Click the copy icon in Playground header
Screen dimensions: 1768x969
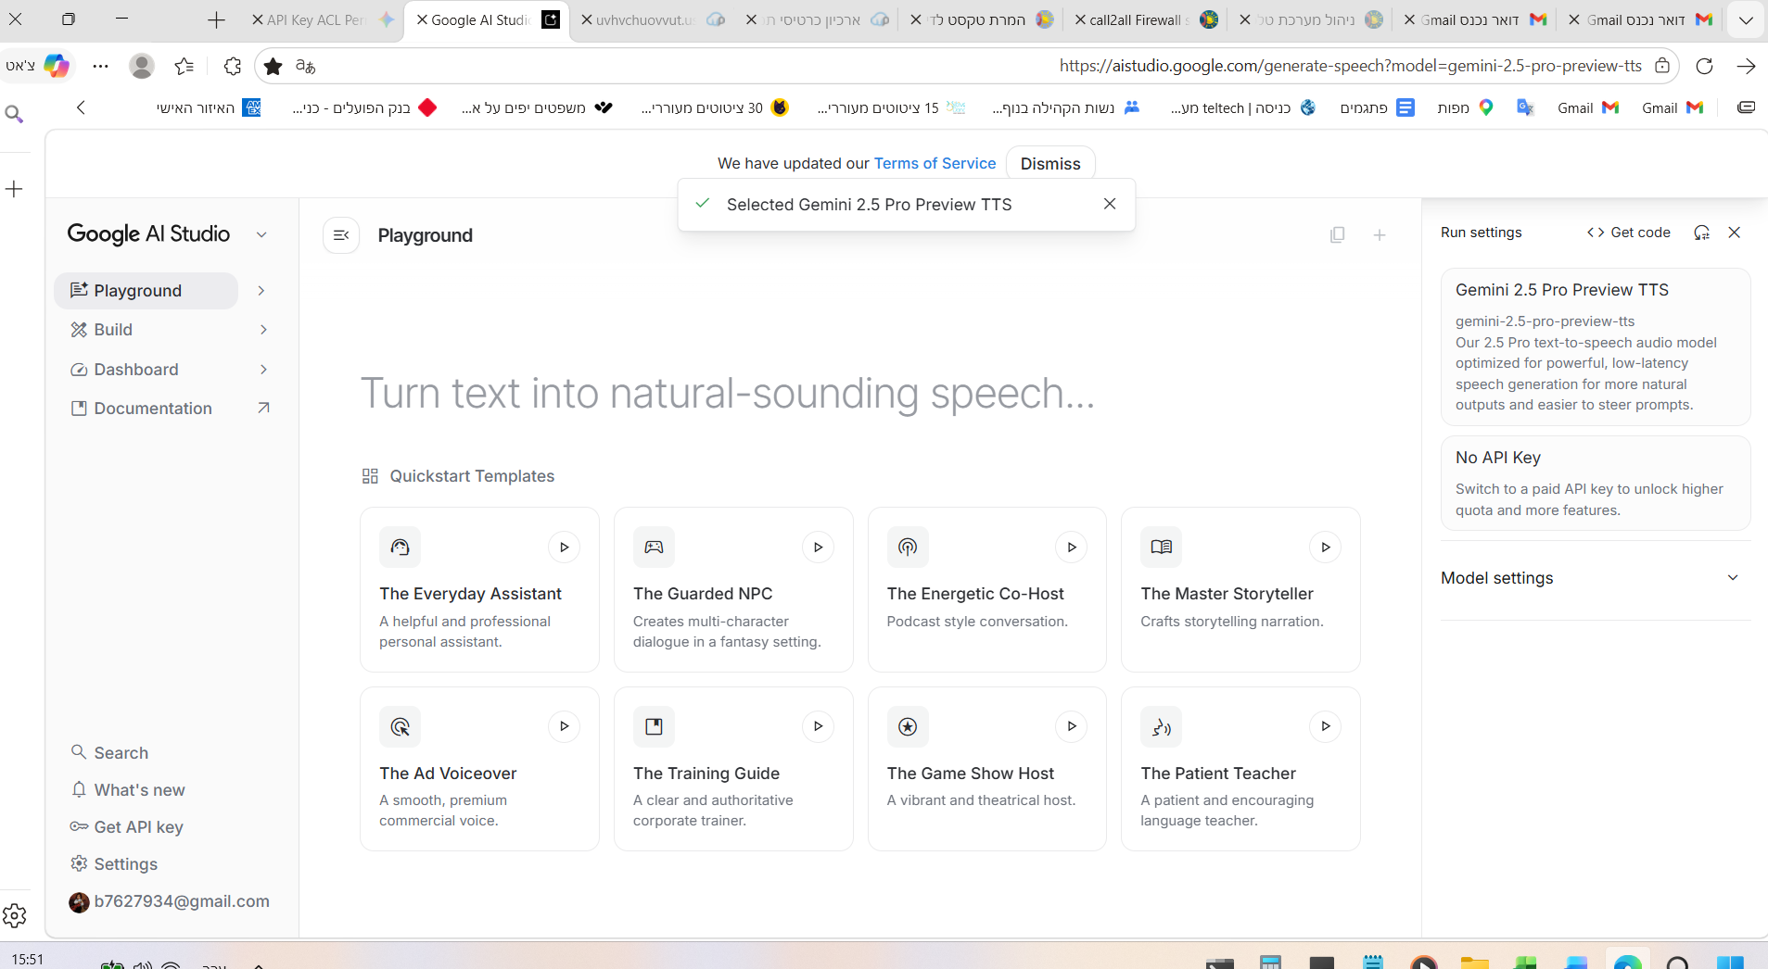coord(1337,235)
